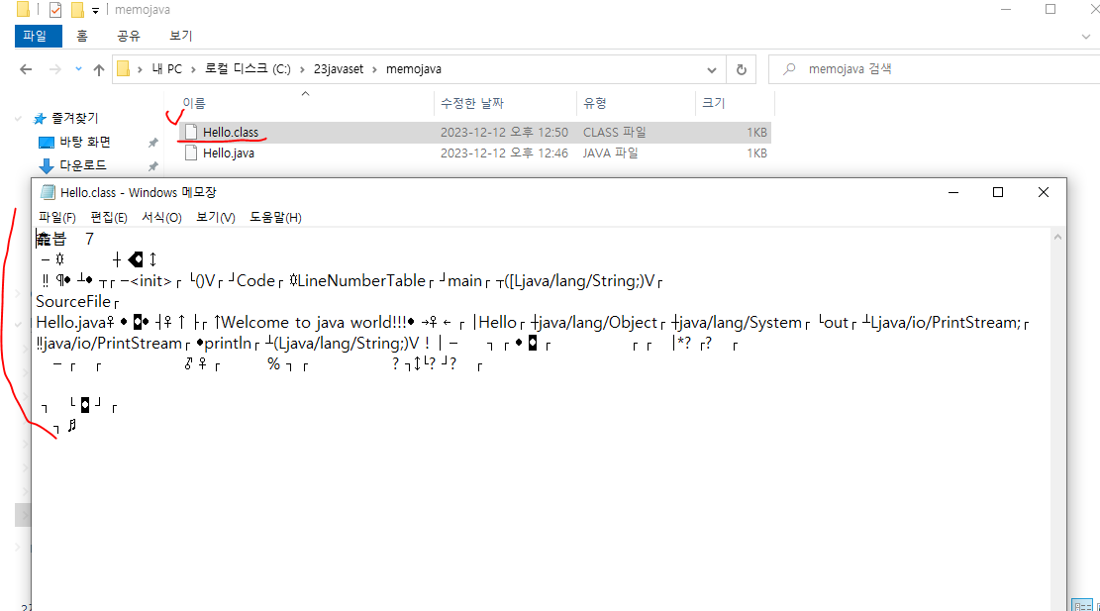This screenshot has width=1100, height=611.
Task: Open Notepad 파일(F) menu
Action: click(56, 218)
